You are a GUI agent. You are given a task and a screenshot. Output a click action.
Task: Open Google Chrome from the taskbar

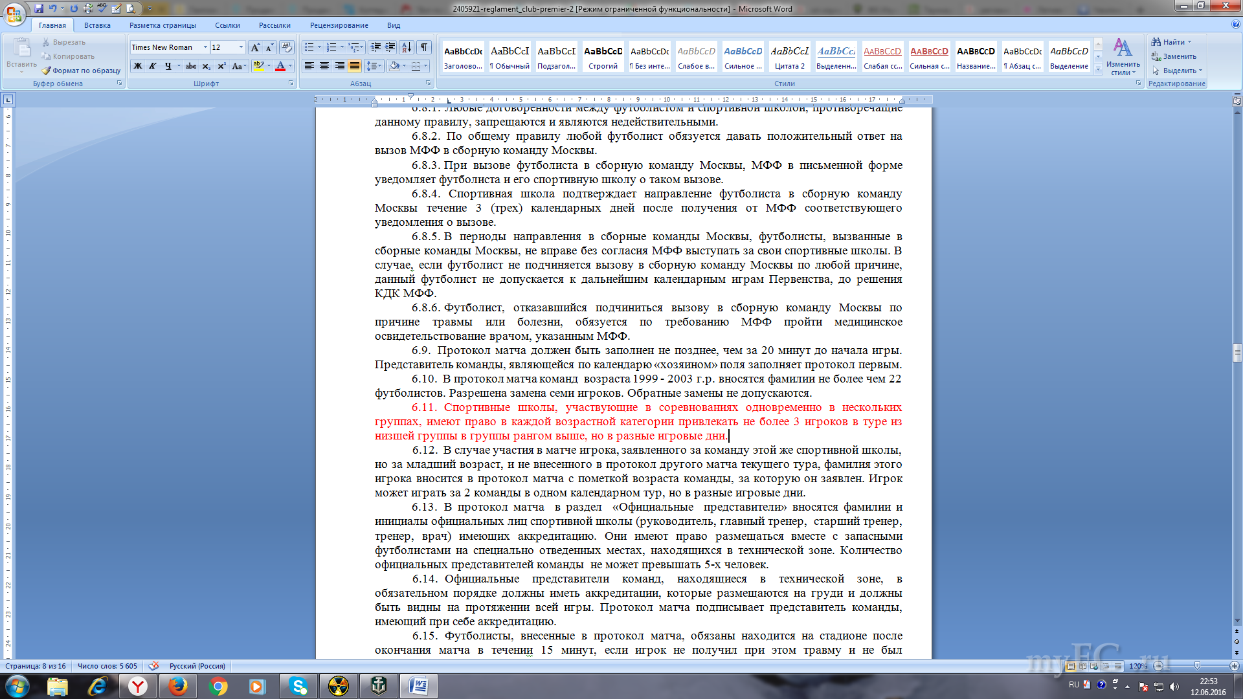(218, 686)
